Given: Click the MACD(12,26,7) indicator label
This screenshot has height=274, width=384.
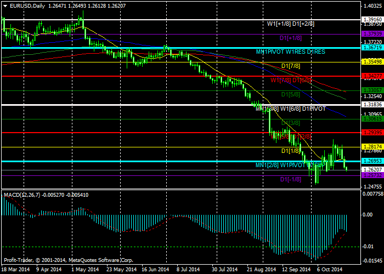Looking at the screenshot, I should [22, 195].
